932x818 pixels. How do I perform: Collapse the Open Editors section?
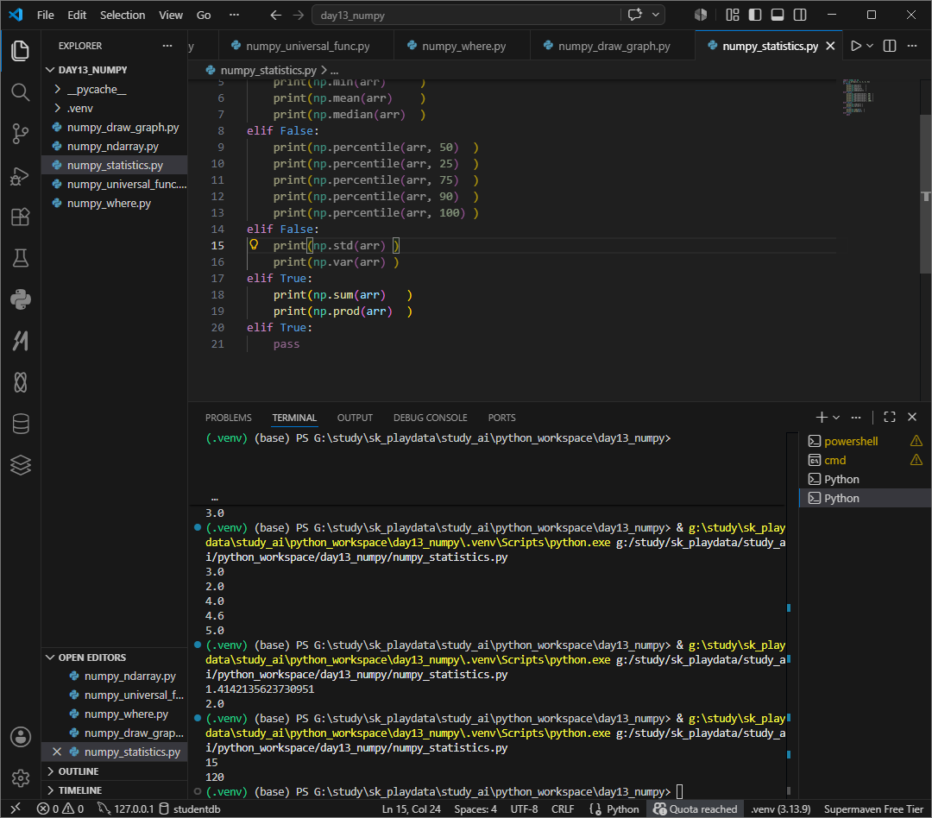114,658
